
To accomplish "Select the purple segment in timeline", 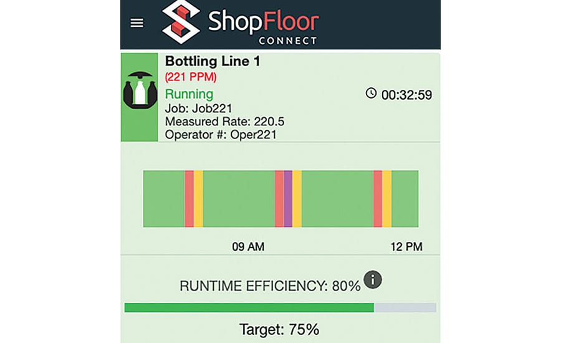I will [x=288, y=199].
